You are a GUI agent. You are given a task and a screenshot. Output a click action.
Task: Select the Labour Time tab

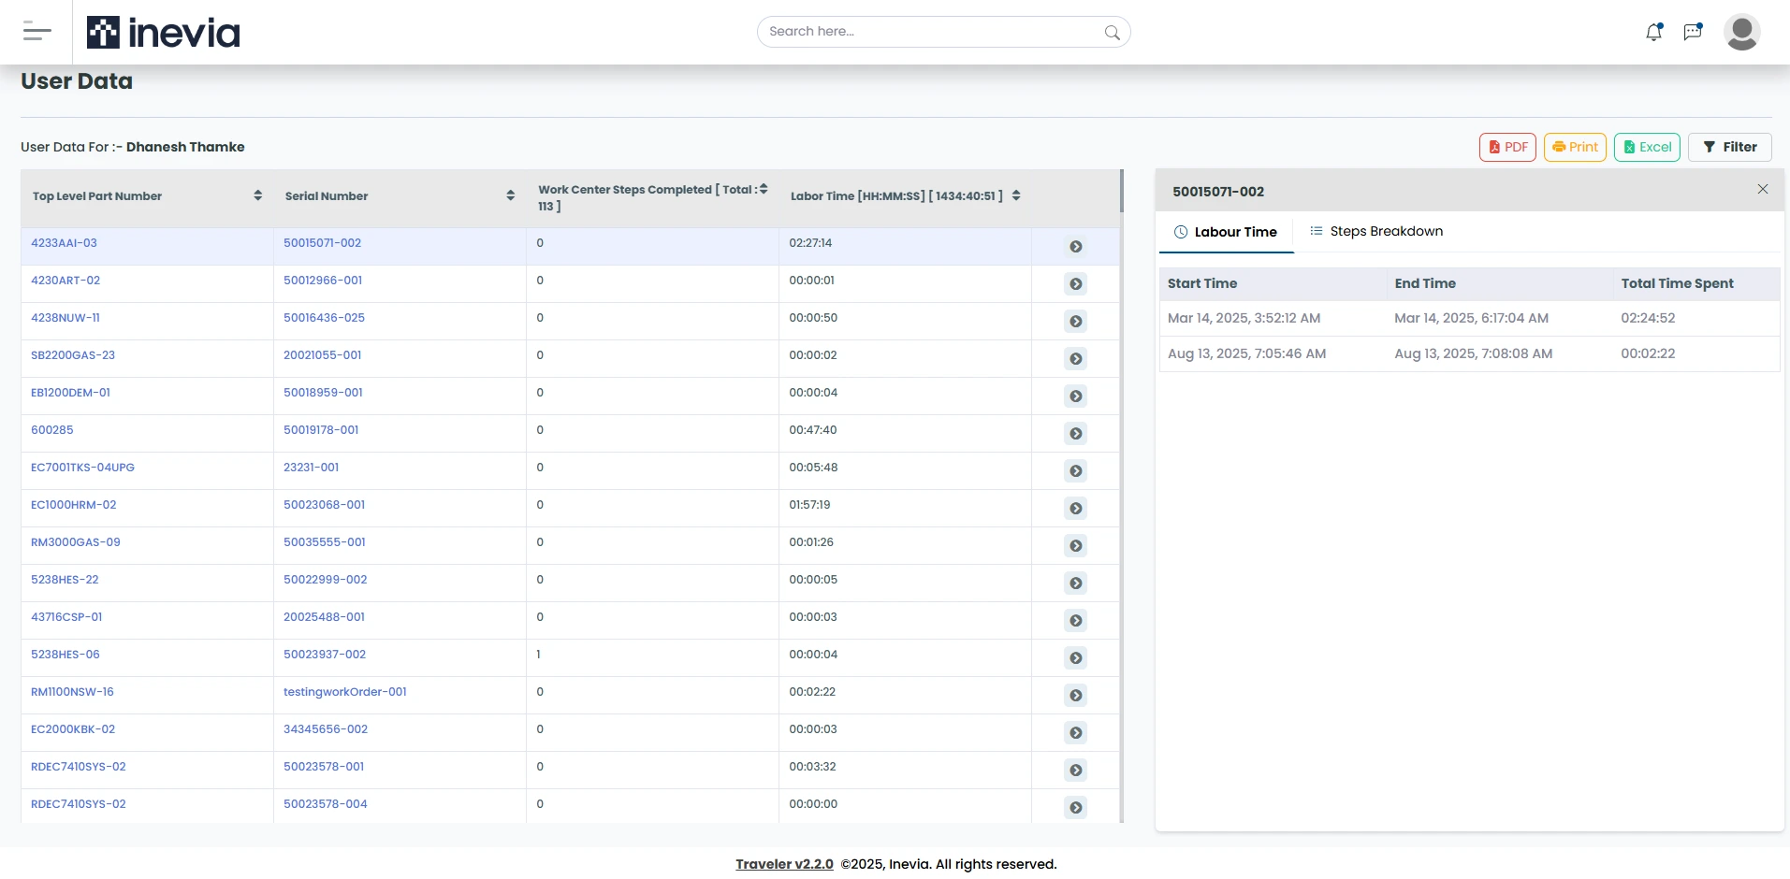tap(1226, 232)
